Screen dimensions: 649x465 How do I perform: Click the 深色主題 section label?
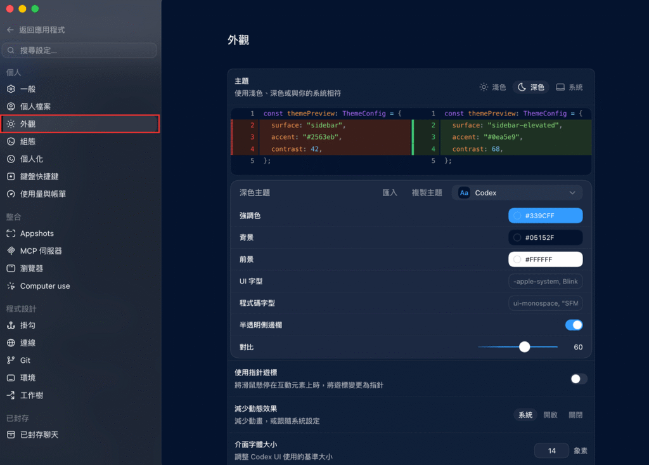255,193
